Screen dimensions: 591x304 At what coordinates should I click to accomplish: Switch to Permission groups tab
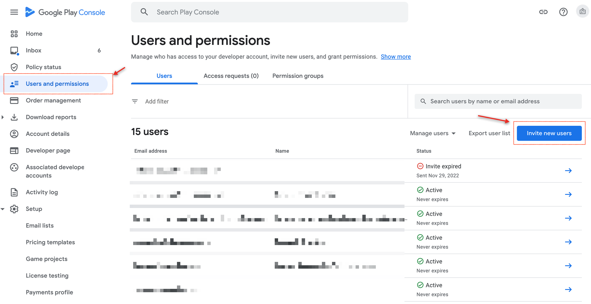point(298,76)
